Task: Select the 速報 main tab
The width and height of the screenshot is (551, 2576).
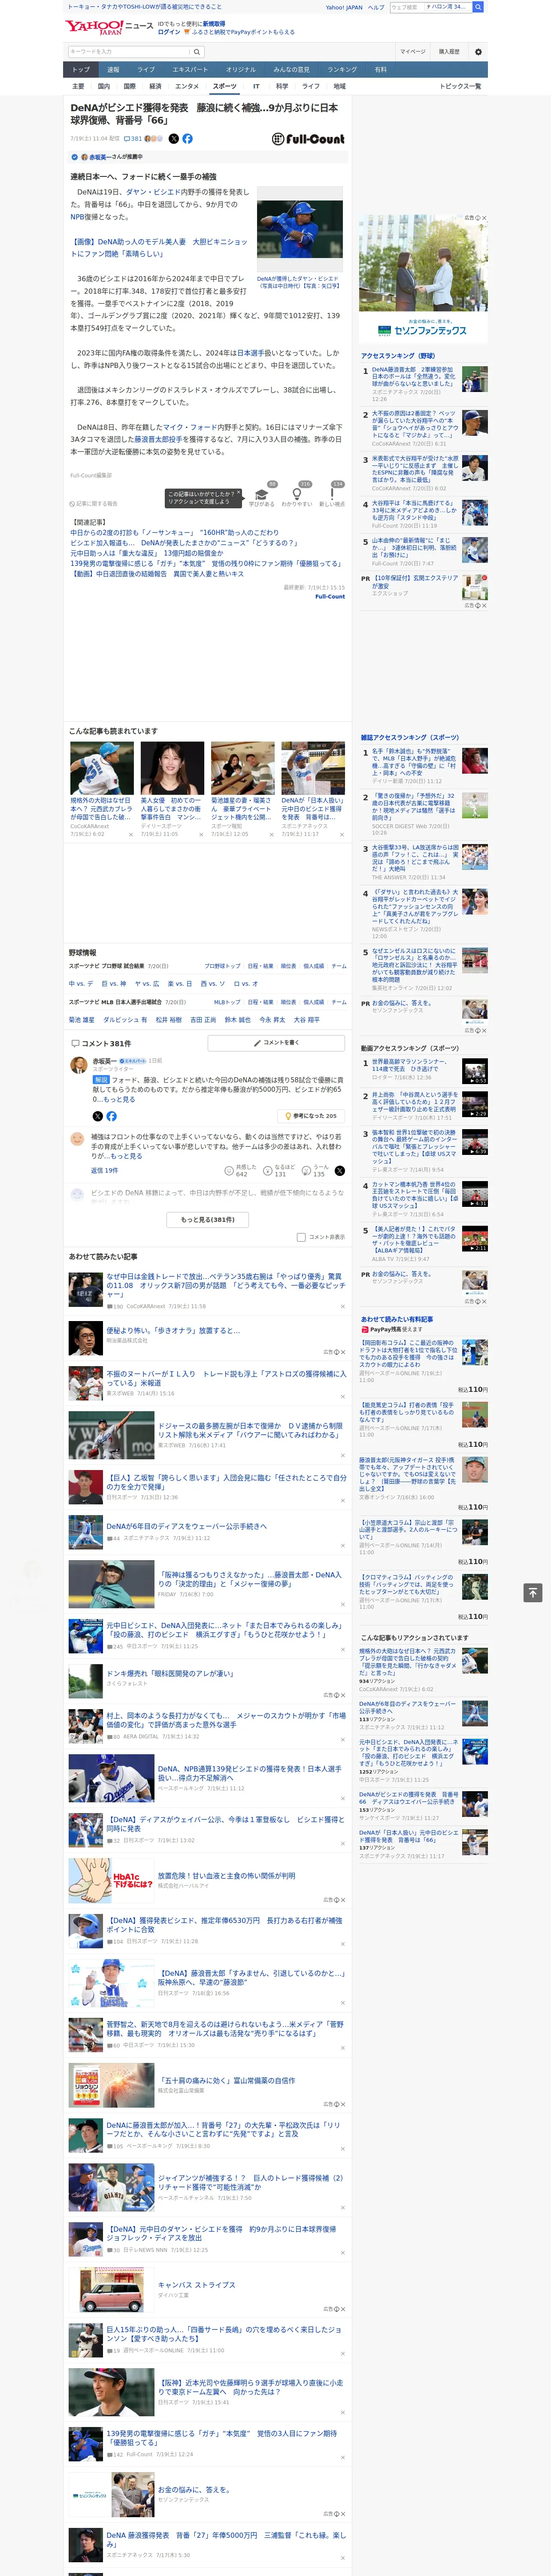Action: [x=113, y=70]
